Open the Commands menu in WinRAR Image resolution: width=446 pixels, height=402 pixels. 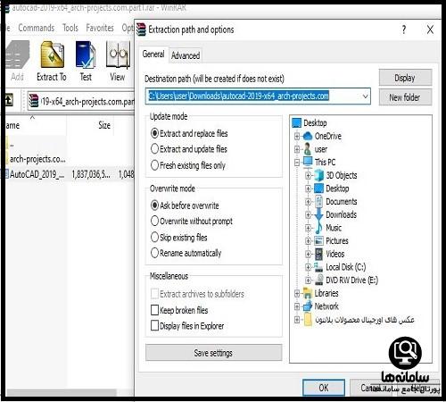37,28
